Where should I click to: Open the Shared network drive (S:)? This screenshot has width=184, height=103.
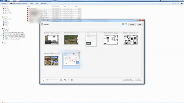14,37
